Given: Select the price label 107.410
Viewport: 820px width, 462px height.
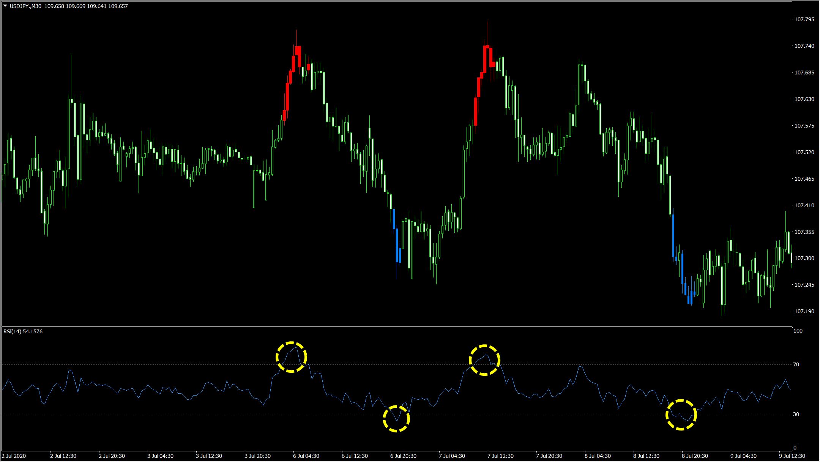Looking at the screenshot, I should coord(804,205).
